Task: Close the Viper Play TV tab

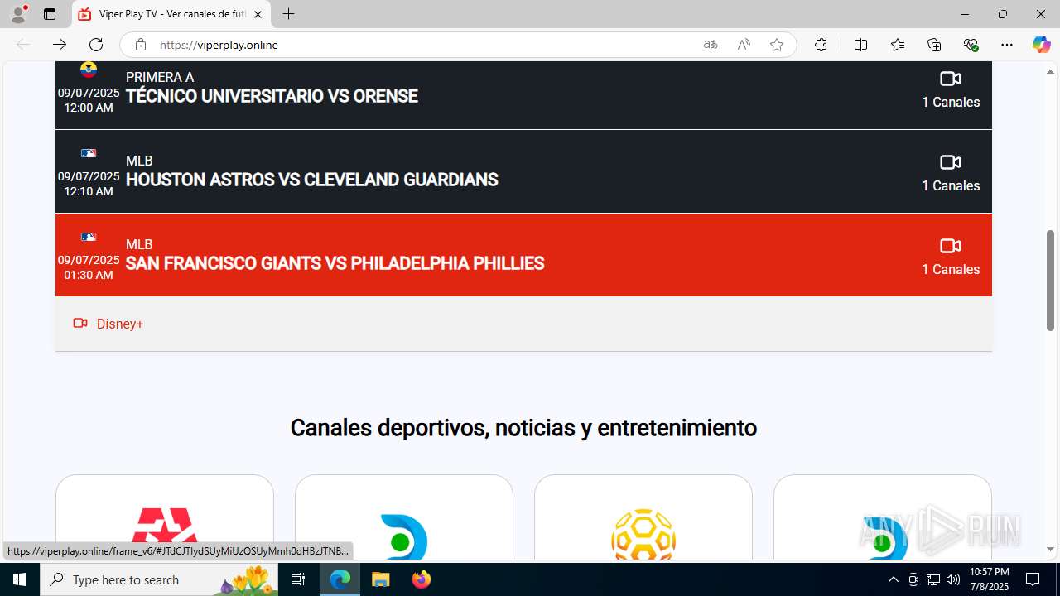Action: pyautogui.click(x=258, y=14)
